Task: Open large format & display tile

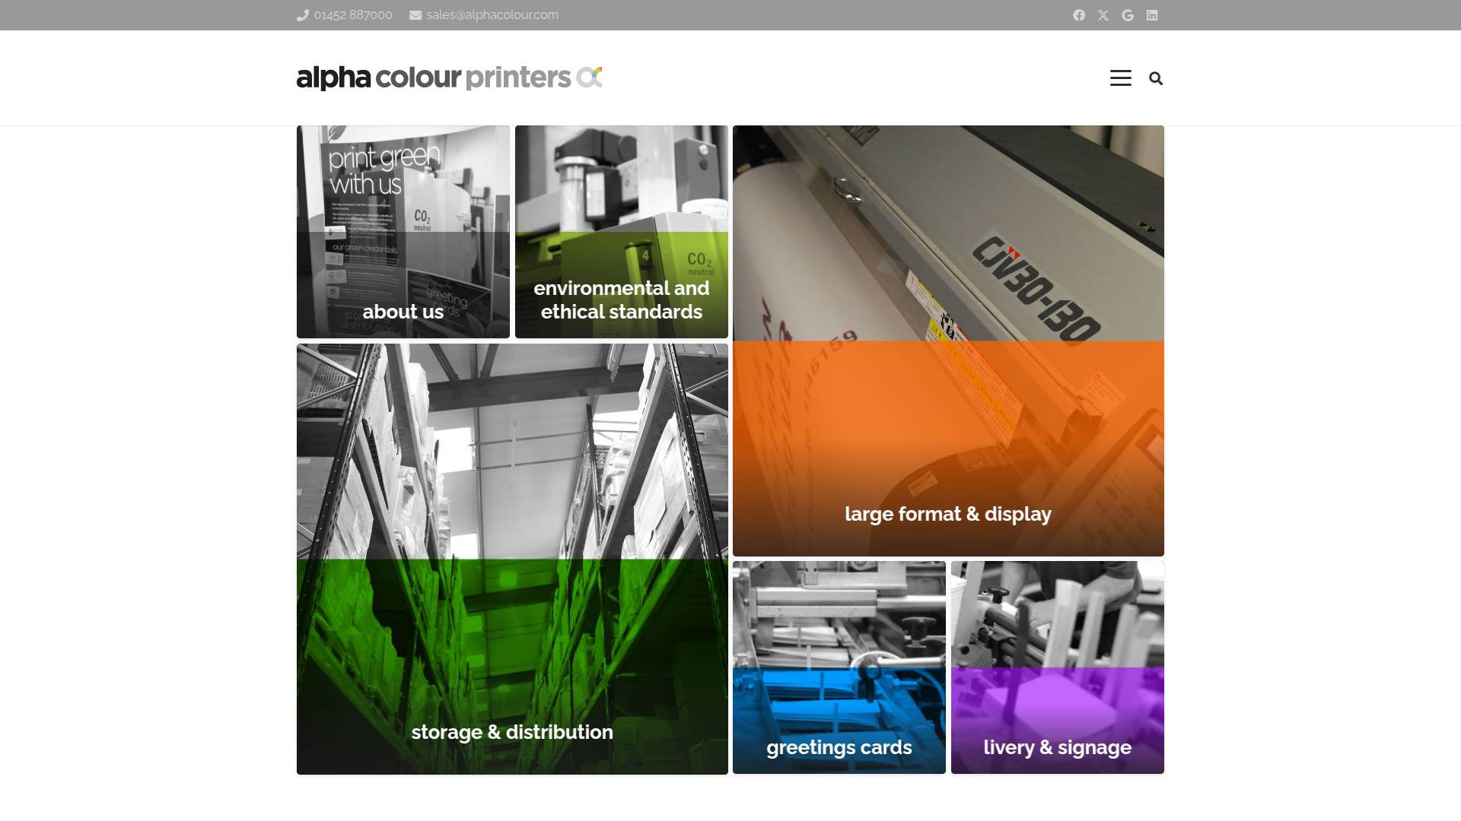Action: 948,341
